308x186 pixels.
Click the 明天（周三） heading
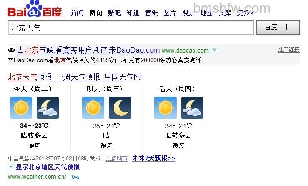pyautogui.click(x=105, y=89)
